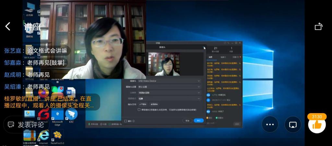Viewport: 332px width, 146px height.
Task: Open the 摄像头 dropdown showing USB Video Device
Action: tap(169, 81)
